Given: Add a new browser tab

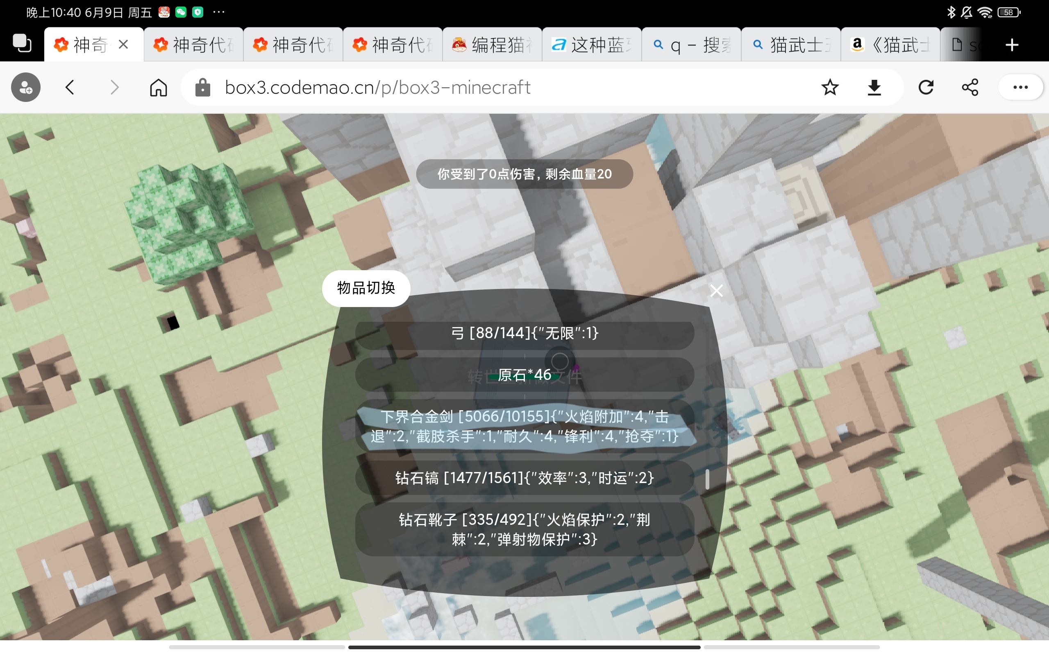Looking at the screenshot, I should click(1012, 45).
